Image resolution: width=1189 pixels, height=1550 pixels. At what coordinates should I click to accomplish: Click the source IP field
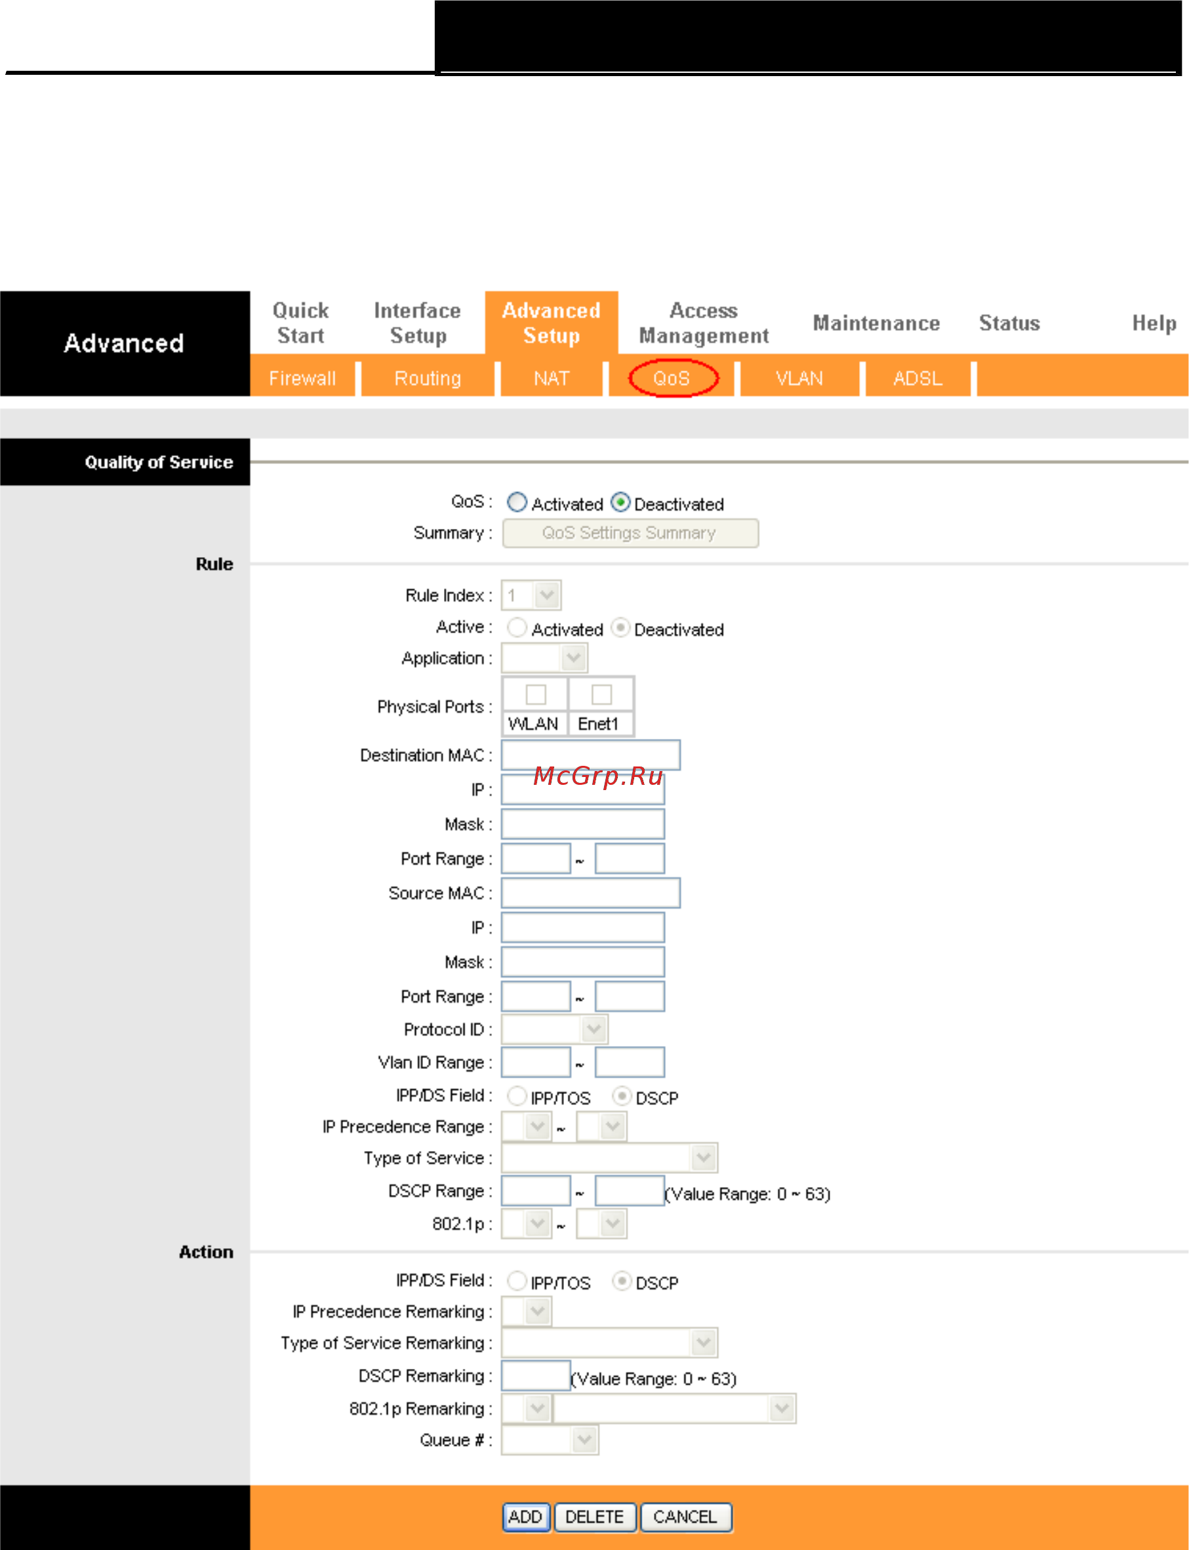pos(583,928)
